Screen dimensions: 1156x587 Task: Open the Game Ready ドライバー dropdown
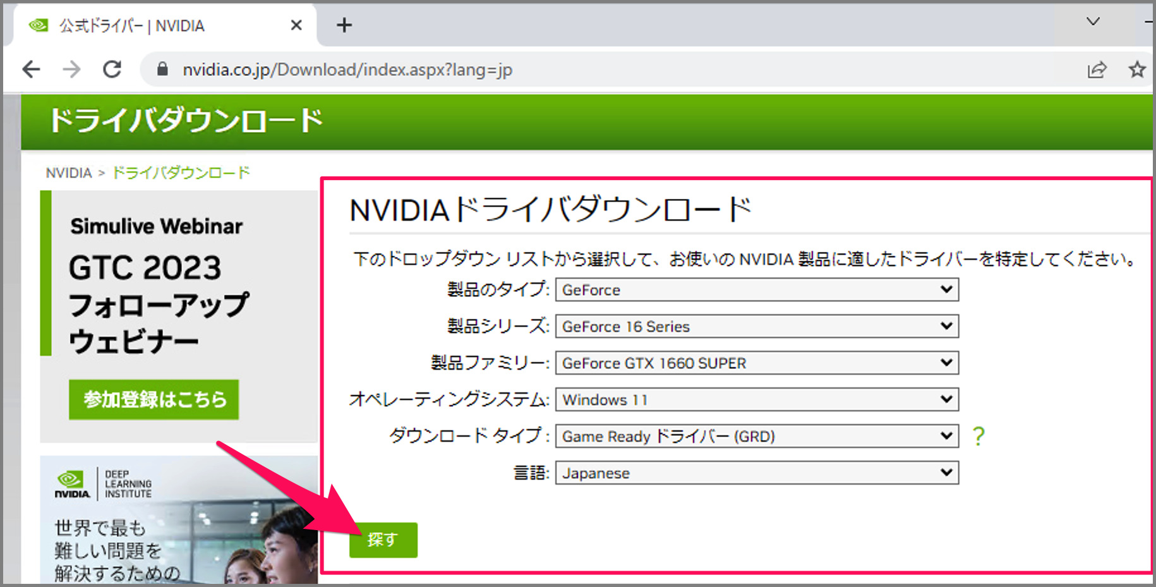756,436
